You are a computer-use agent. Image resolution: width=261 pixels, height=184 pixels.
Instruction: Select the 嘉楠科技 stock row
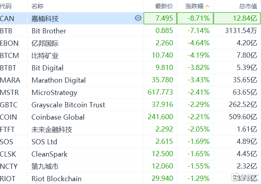pyautogui.click(x=45, y=19)
